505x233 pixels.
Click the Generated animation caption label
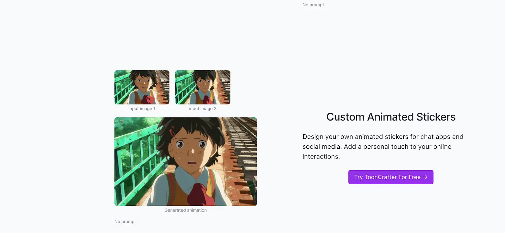186,210
